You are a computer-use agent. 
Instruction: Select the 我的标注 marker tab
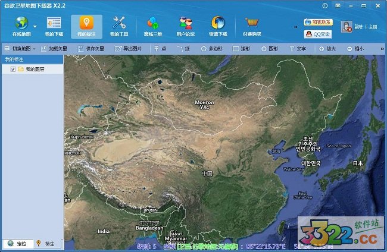coord(87,27)
